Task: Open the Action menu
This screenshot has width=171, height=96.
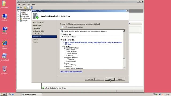Action: (x=24, y=5)
